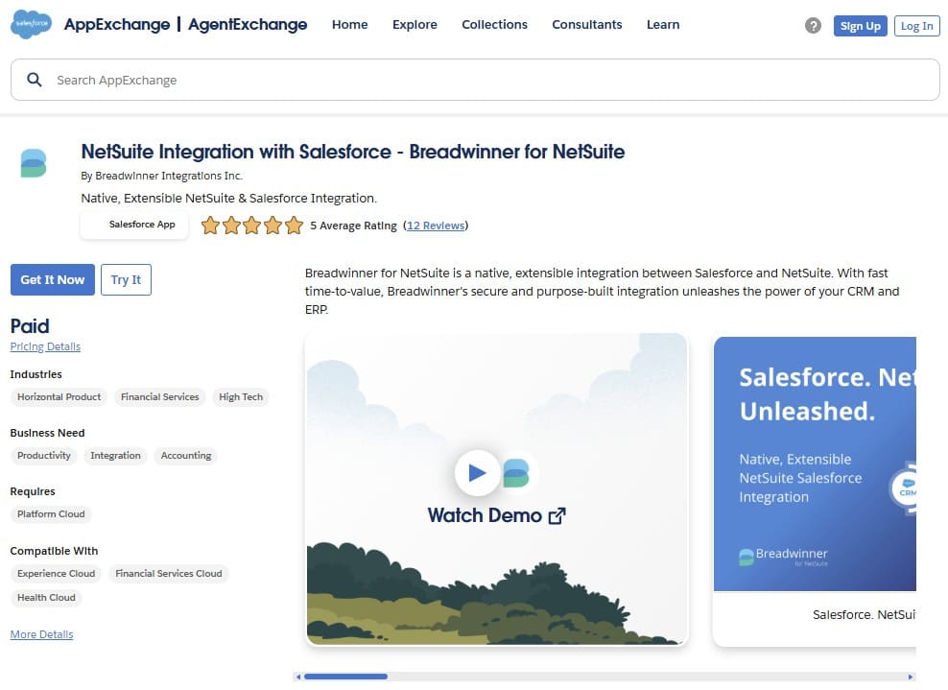Select the Financial Services industry tag
948x690 pixels.
(159, 396)
